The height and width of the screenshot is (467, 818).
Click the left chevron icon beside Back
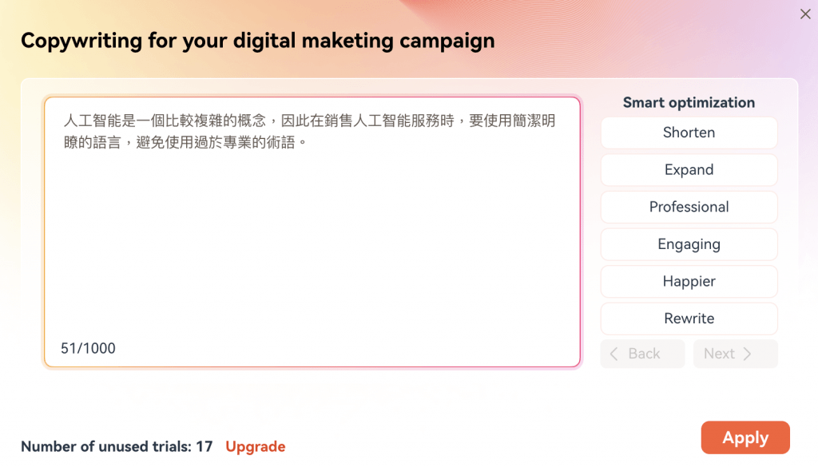tap(614, 354)
